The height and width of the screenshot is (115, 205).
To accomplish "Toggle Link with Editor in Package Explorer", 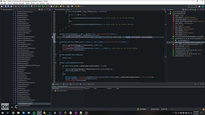I will (x=42, y=10).
